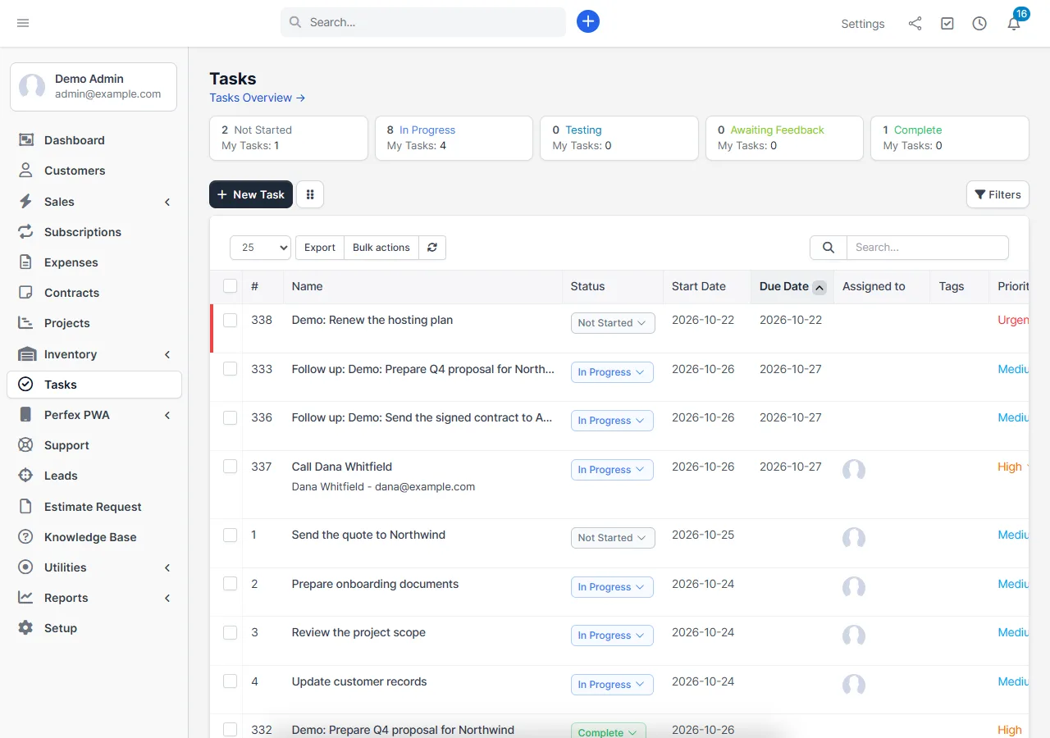This screenshot has width=1050, height=738.
Task: Check the box for task 336
Action: [231, 417]
